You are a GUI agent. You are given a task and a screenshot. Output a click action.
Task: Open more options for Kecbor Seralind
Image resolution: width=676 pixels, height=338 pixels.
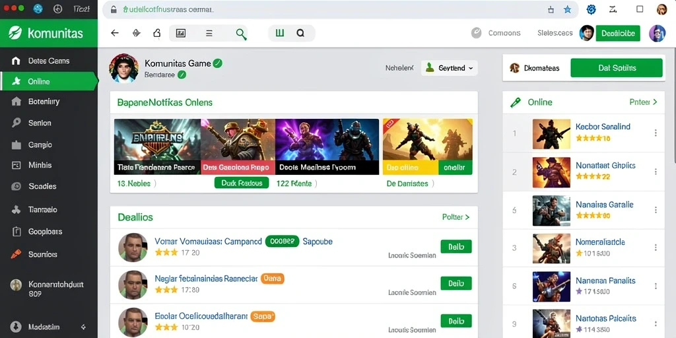pyautogui.click(x=656, y=133)
